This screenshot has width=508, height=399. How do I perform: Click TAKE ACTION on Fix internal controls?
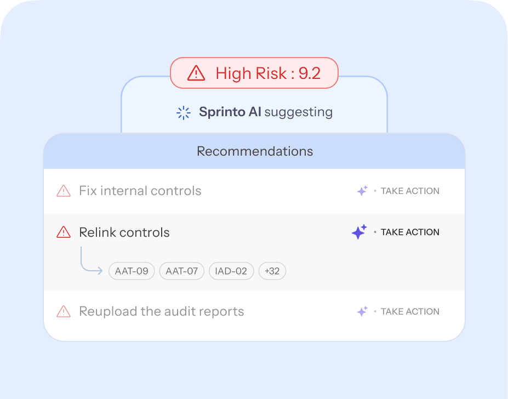coord(409,191)
